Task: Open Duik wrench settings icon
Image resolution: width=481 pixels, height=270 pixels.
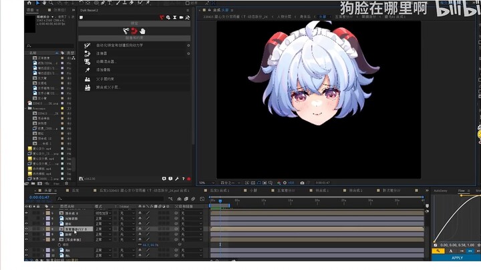Action: (x=177, y=179)
